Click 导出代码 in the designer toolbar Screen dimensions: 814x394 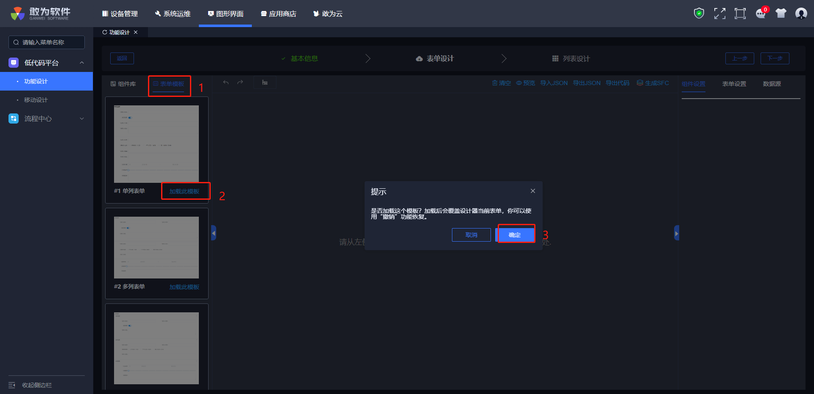[x=618, y=83]
